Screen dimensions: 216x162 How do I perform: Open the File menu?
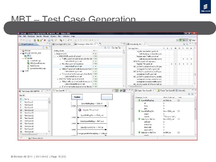click(20, 36)
